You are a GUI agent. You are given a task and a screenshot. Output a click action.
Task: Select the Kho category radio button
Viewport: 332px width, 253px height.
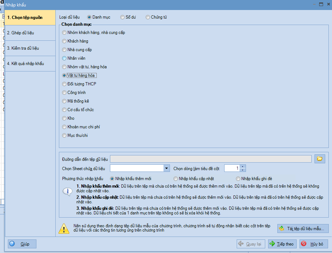pos(64,118)
